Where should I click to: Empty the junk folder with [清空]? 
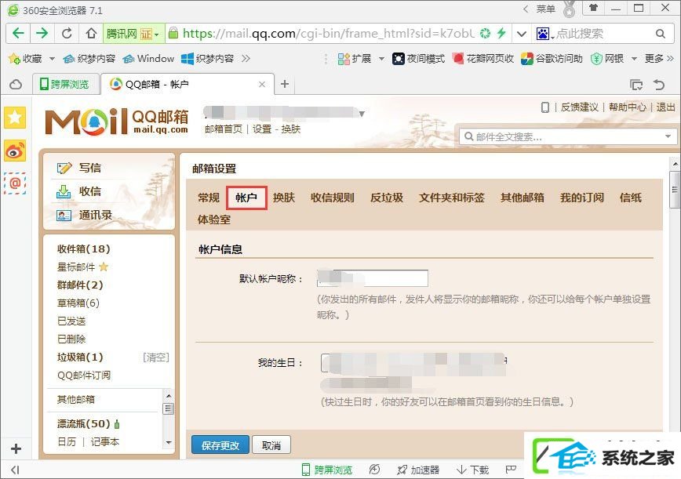click(156, 357)
